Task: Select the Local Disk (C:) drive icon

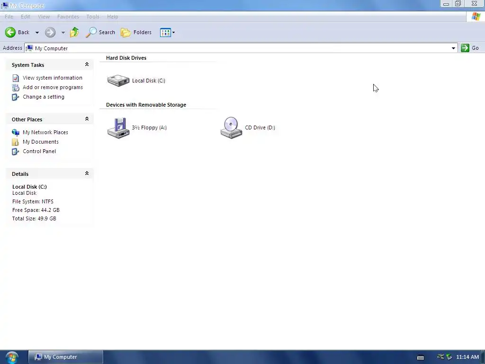Action: point(118,81)
